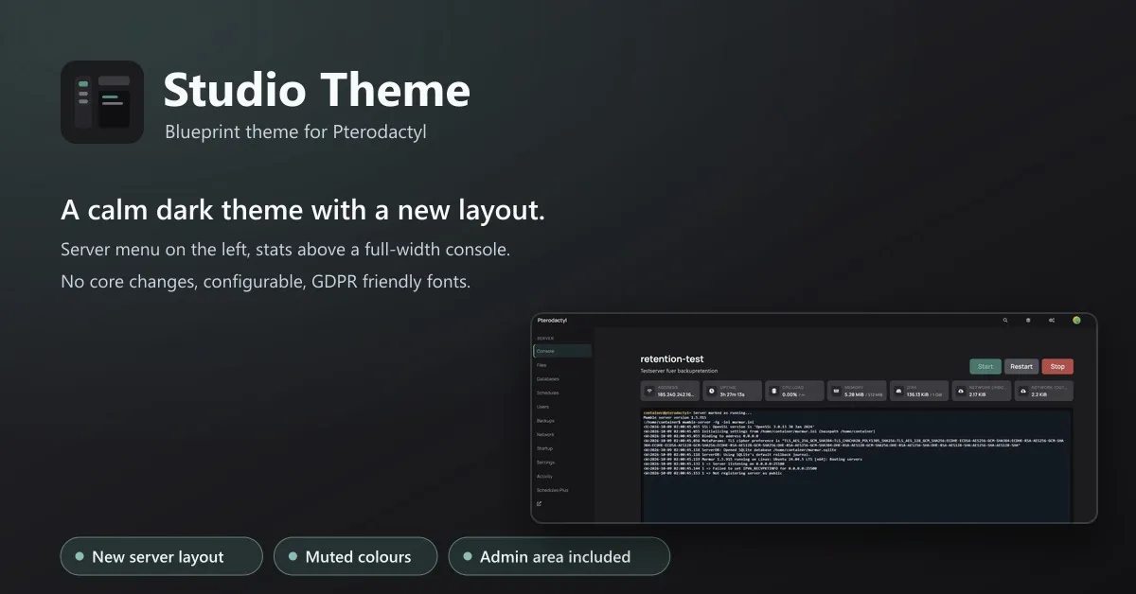Click the external link icon below Schedules Plus

(x=540, y=504)
